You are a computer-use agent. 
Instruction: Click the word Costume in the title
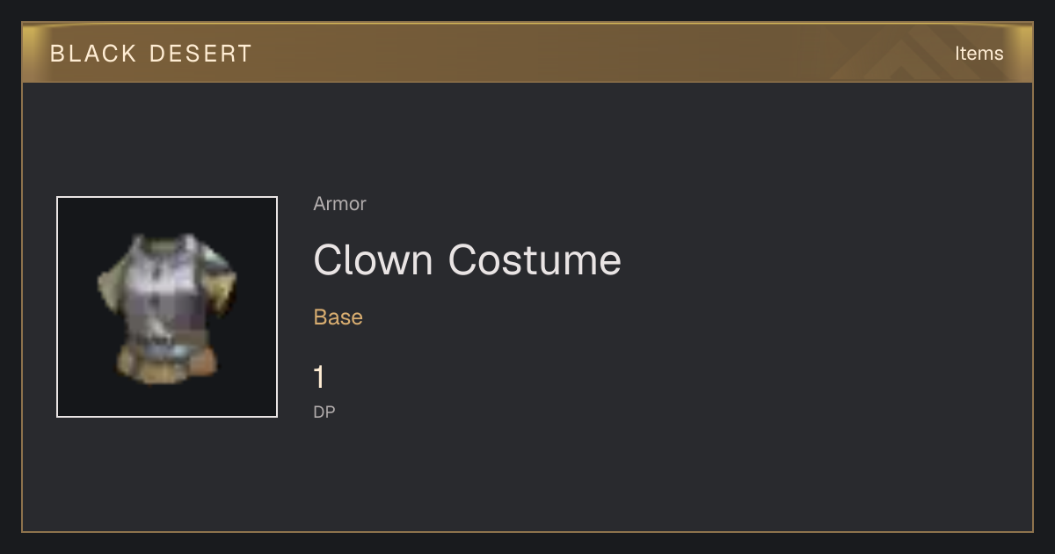click(535, 260)
